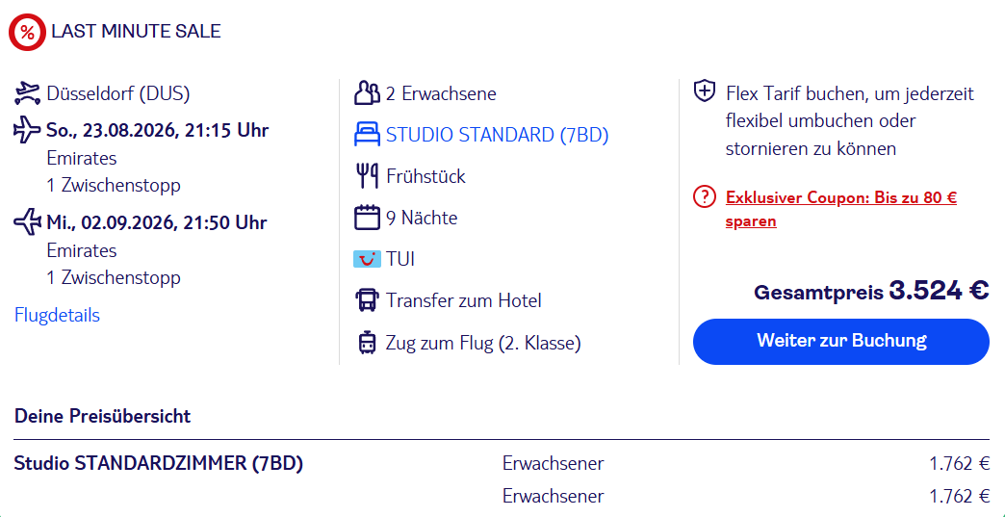Screen dimensions: 1005x517
Task: Click the red question mark coupon icon
Action: 705,197
